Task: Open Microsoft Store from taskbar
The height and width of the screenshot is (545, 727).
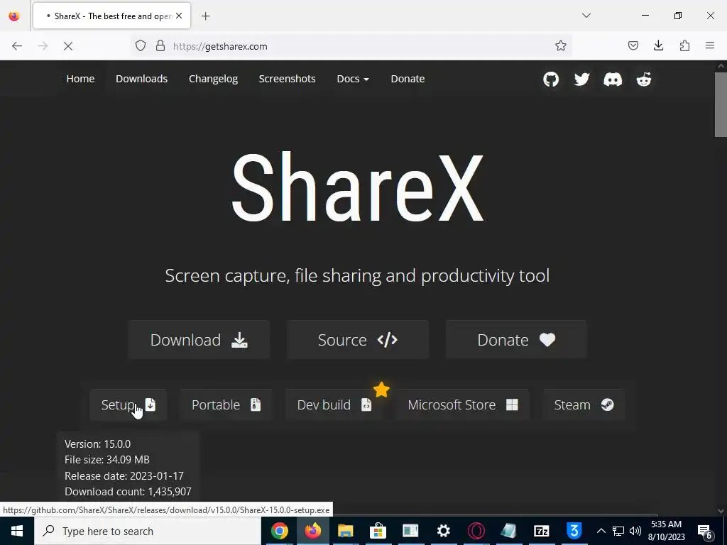Action: coord(378,531)
